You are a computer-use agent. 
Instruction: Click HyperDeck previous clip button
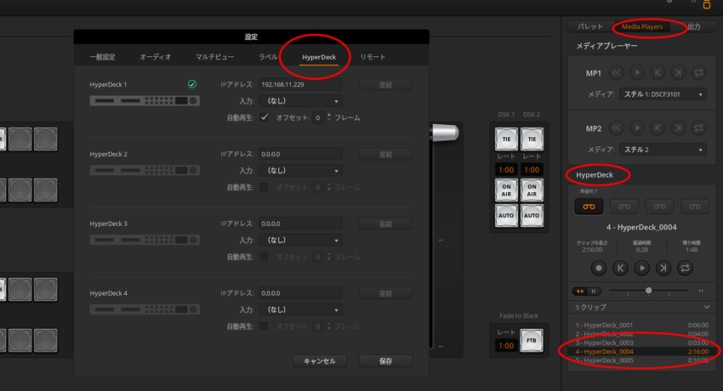(620, 268)
